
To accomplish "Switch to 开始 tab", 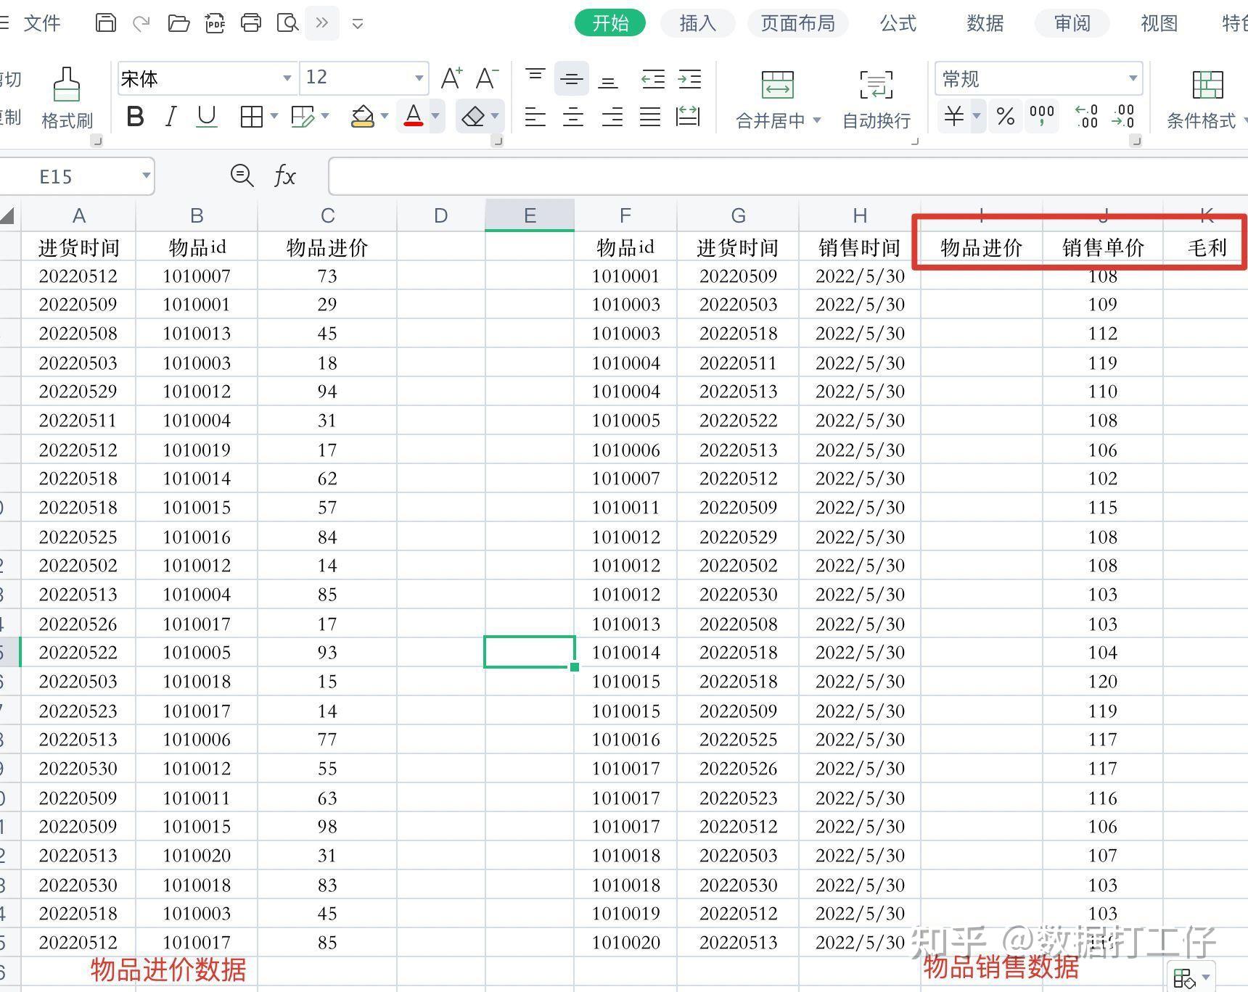I will tap(610, 23).
